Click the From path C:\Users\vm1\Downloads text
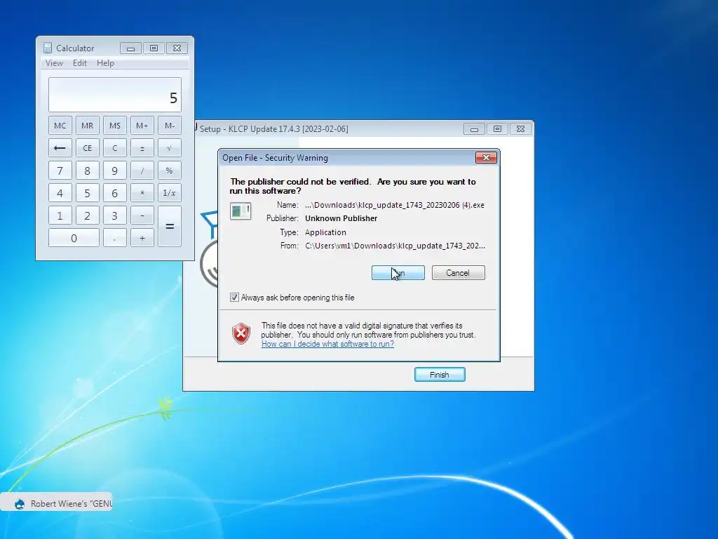718x539 pixels. 395,246
